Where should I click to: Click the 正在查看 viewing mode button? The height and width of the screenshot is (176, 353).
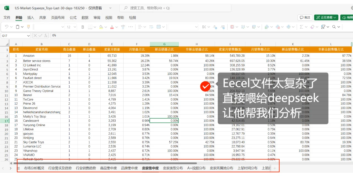tap(326, 17)
